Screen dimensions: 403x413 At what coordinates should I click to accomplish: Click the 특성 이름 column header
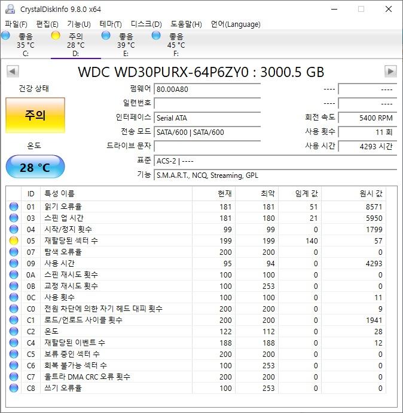[116, 194]
